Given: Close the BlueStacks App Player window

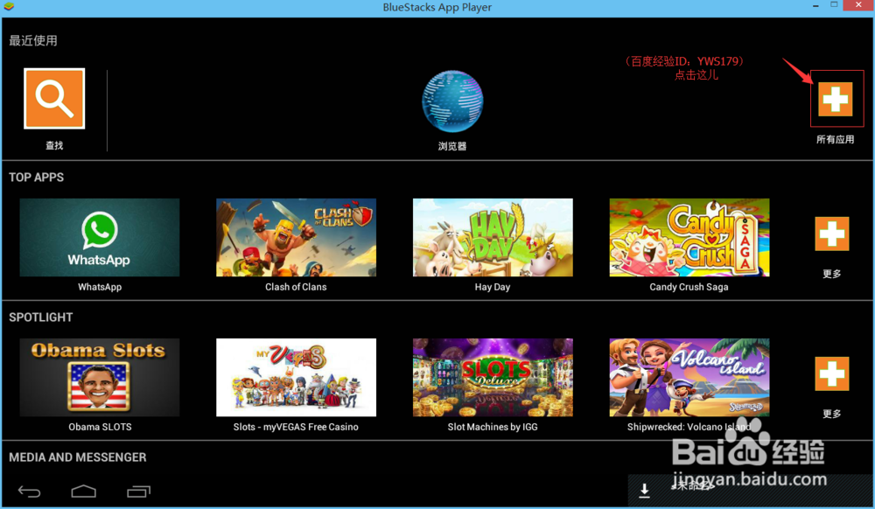Looking at the screenshot, I should [859, 5].
